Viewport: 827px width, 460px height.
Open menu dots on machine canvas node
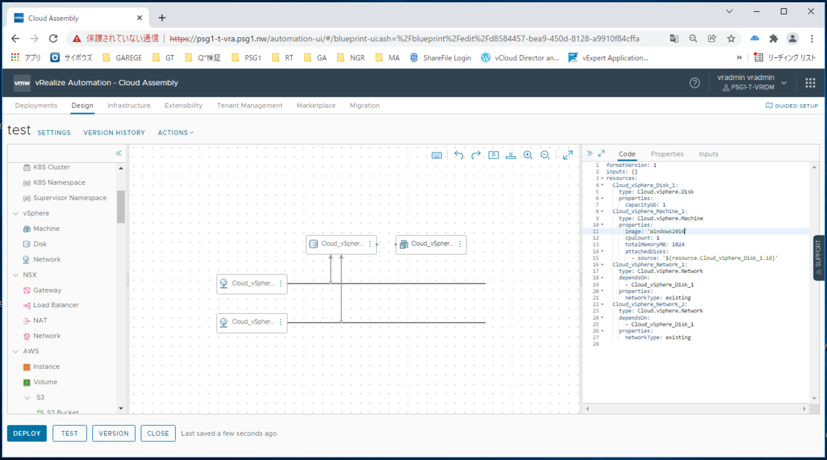460,244
